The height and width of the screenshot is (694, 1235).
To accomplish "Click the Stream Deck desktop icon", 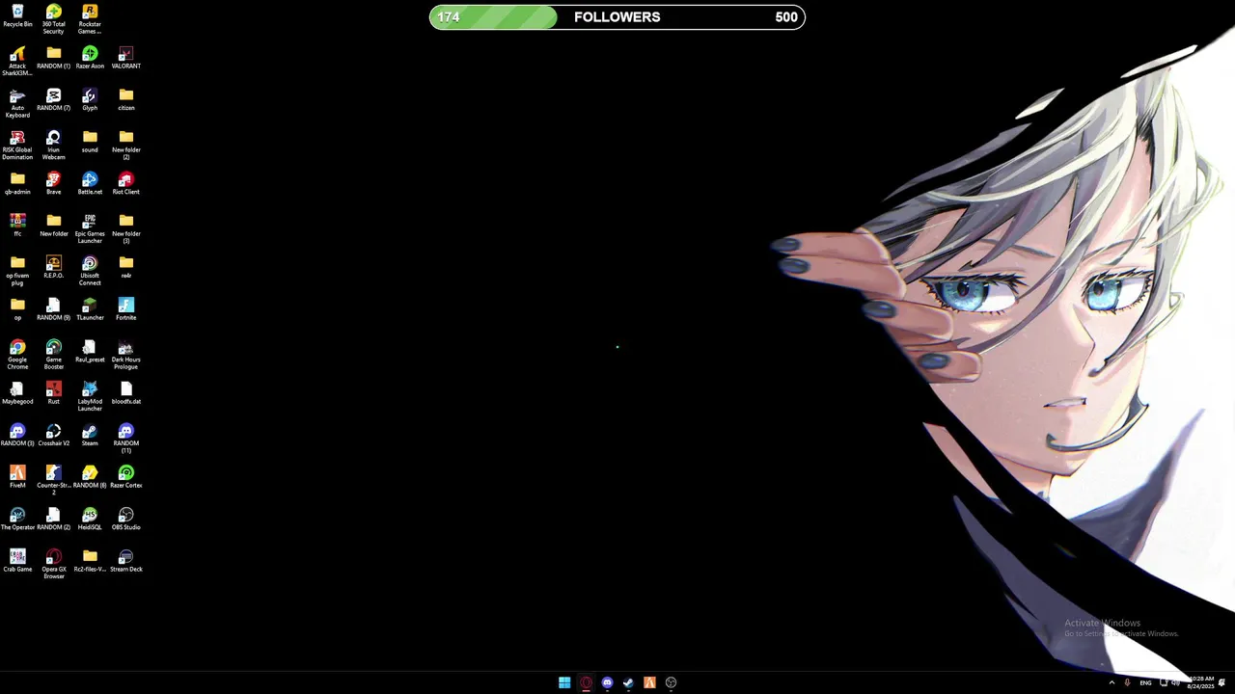I will [x=125, y=560].
